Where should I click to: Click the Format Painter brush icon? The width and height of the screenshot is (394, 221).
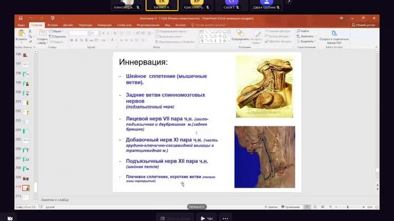[x=30, y=42]
